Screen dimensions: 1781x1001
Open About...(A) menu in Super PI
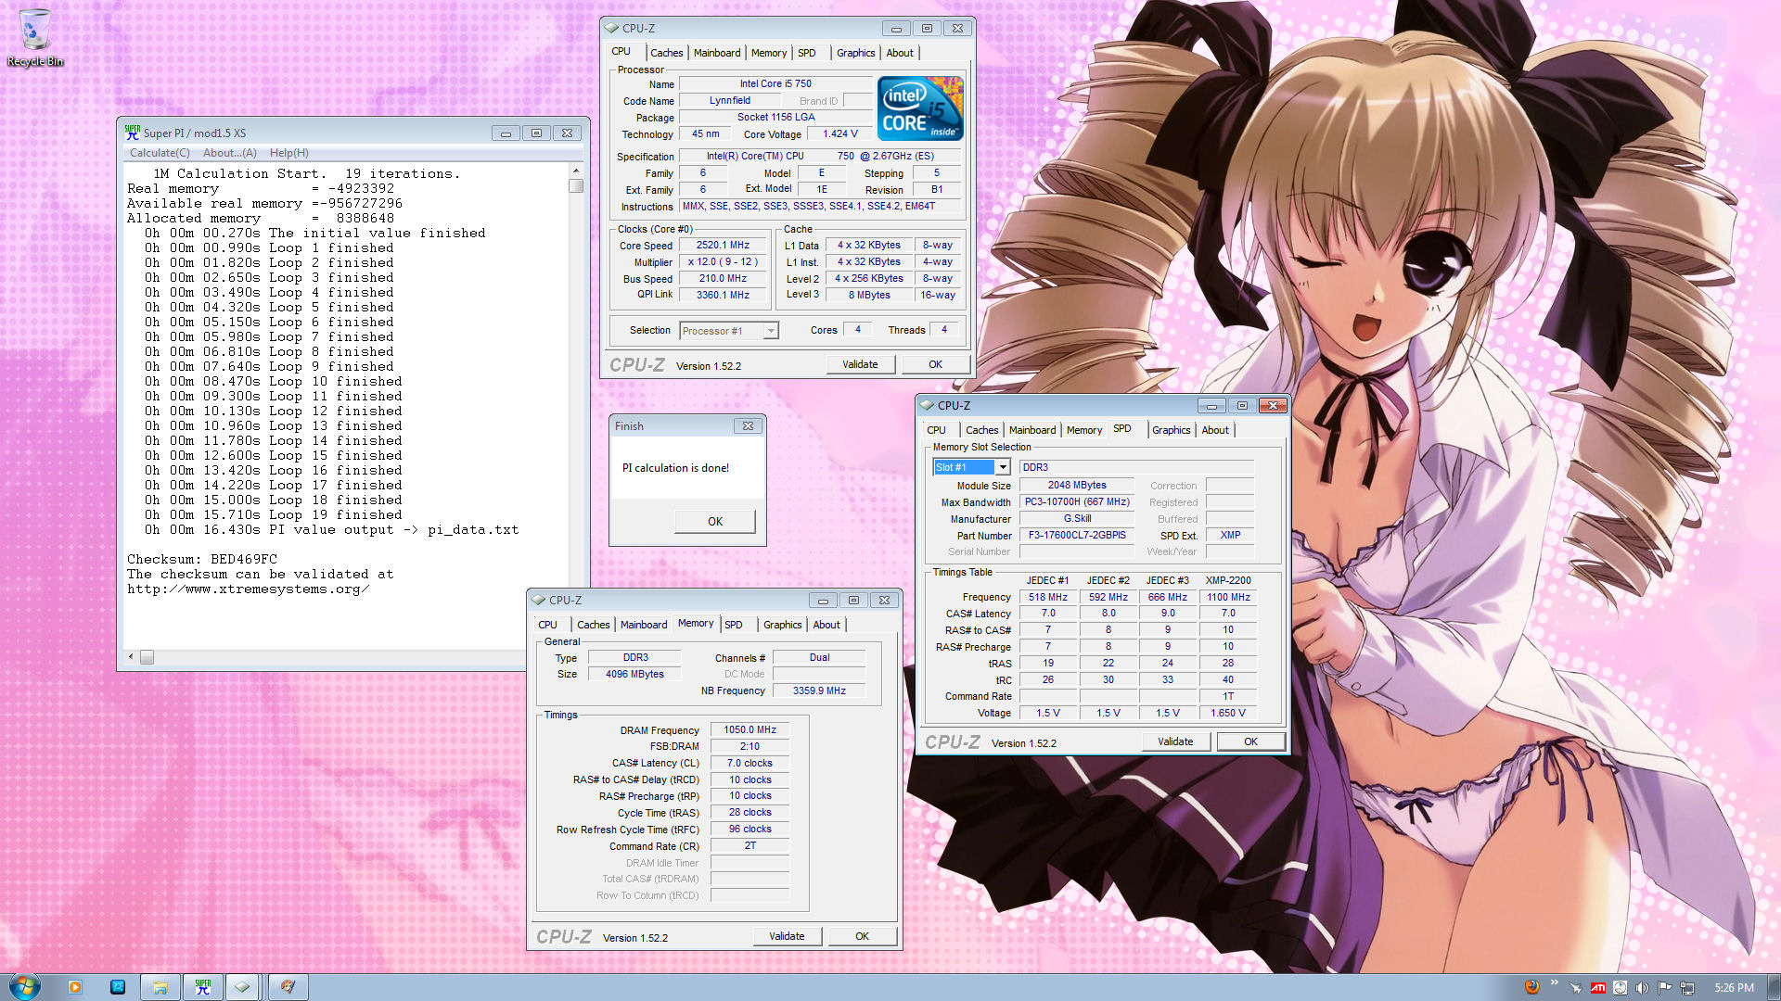230,153
